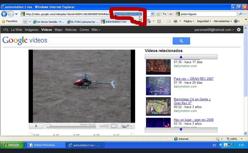Click the toolbar search magnifier button
The width and height of the screenshot is (248, 153).
(x=240, y=14)
